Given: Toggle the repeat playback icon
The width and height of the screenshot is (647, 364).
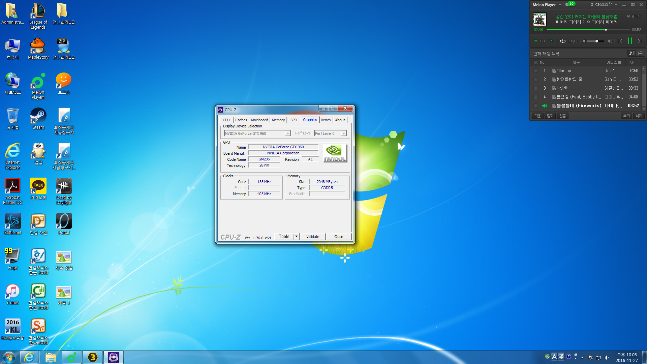Looking at the screenshot, I should click(562, 41).
